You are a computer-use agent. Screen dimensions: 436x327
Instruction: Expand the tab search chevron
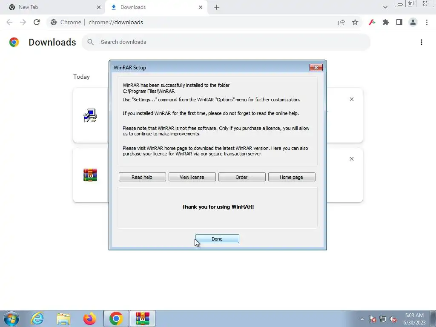pyautogui.click(x=385, y=7)
